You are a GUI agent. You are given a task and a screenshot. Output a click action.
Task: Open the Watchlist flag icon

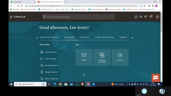pyautogui.click(x=146, y=17)
